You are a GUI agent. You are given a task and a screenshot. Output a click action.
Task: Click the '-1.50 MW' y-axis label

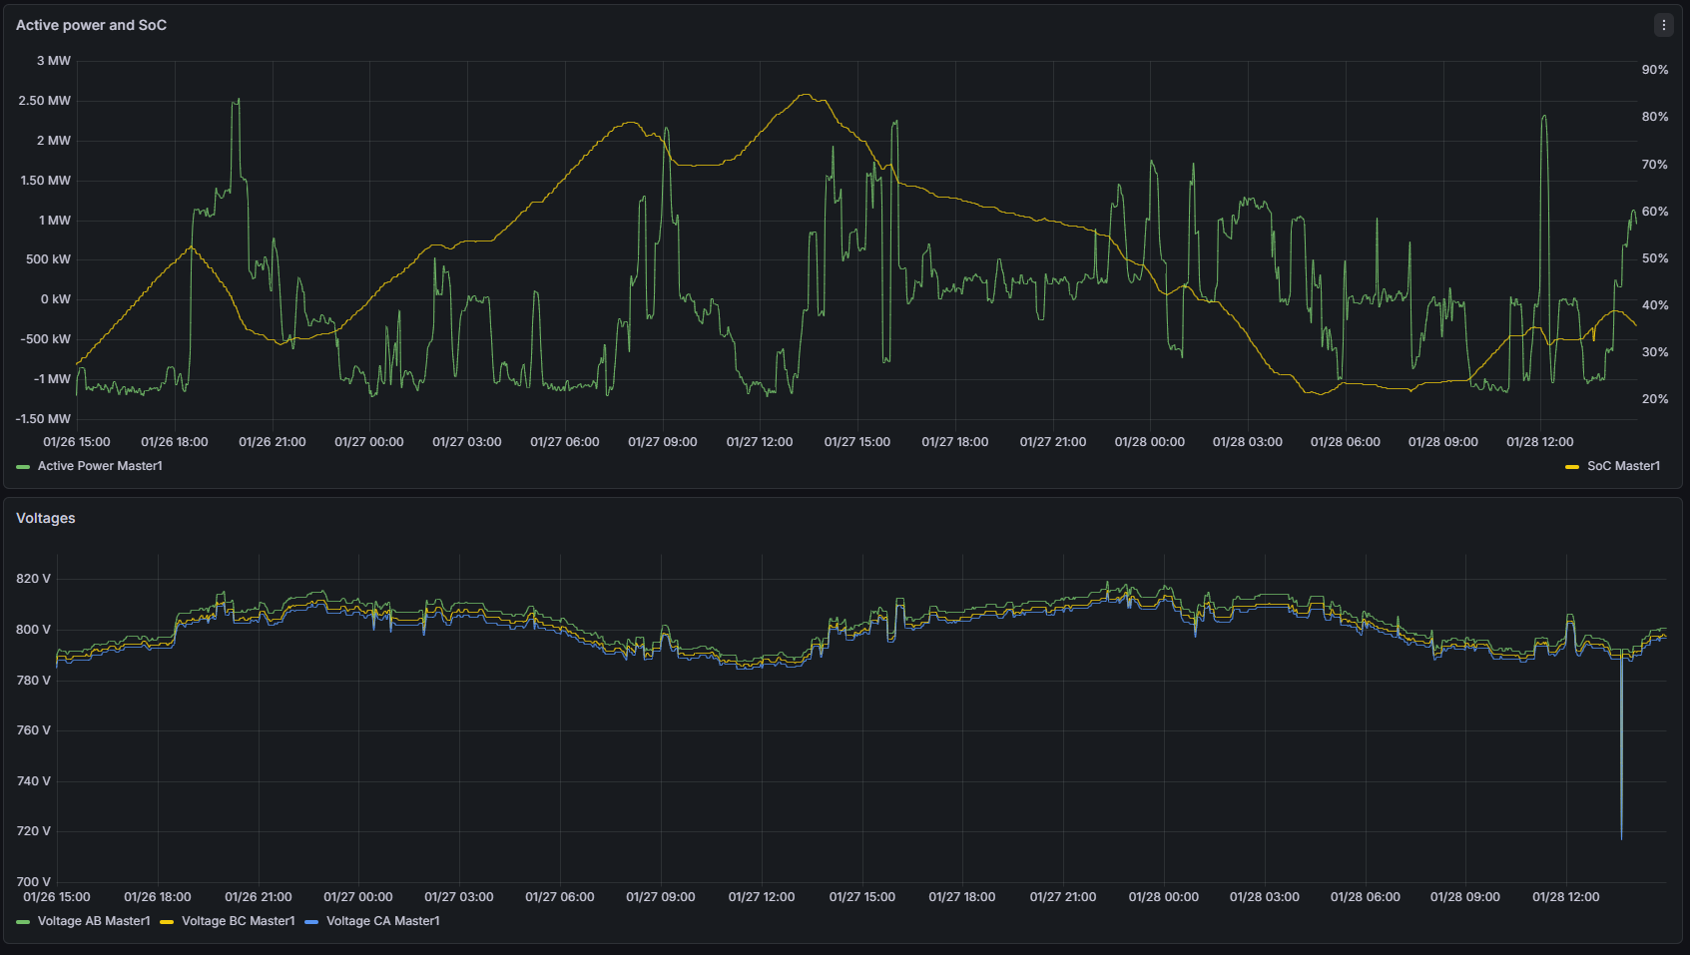[x=44, y=419]
